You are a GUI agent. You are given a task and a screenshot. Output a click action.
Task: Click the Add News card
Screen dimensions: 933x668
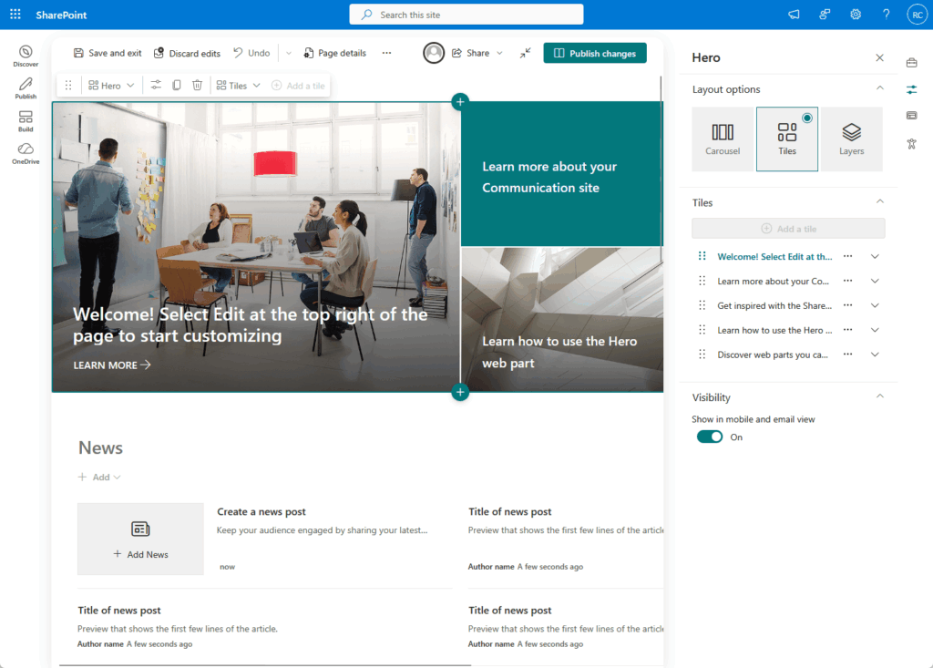140,539
